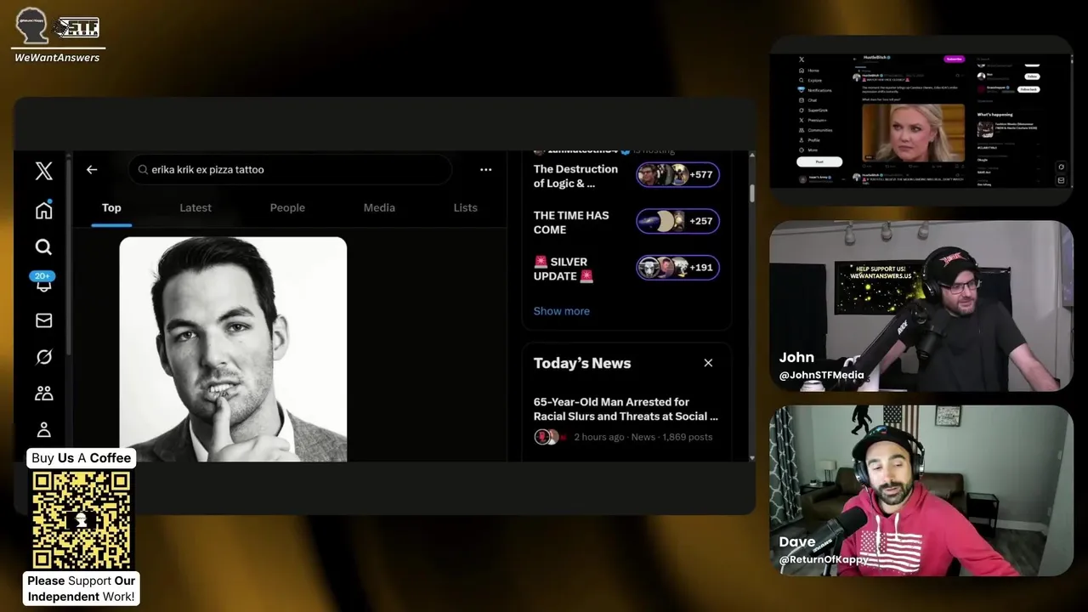Select the Top tab
The image size is (1088, 612).
click(x=111, y=207)
